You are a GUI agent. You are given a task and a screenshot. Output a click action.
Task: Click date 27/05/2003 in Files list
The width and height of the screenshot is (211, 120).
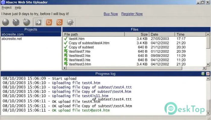click(160, 39)
